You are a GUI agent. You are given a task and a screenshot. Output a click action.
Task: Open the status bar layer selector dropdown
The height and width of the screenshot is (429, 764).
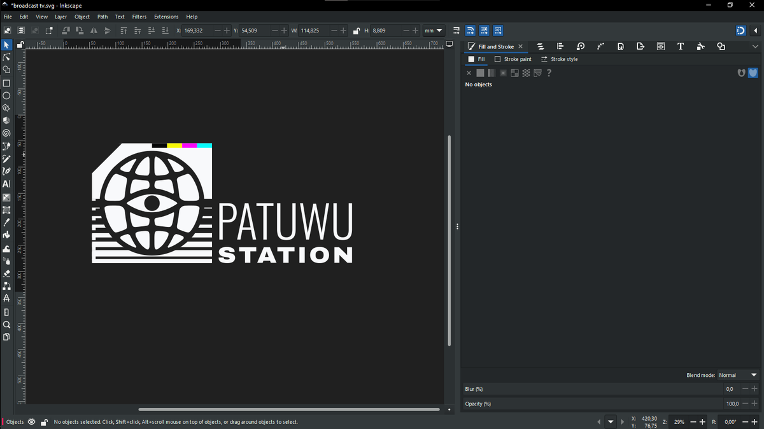[x=611, y=422]
